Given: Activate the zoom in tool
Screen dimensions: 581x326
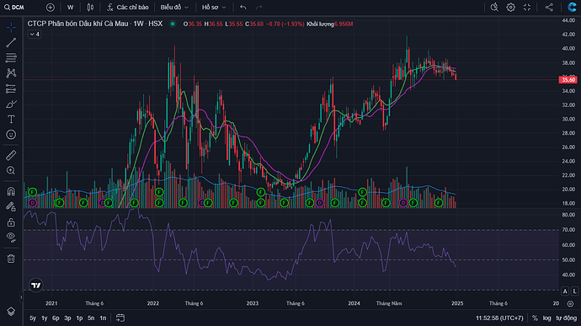Looking at the screenshot, I should pos(11,170).
